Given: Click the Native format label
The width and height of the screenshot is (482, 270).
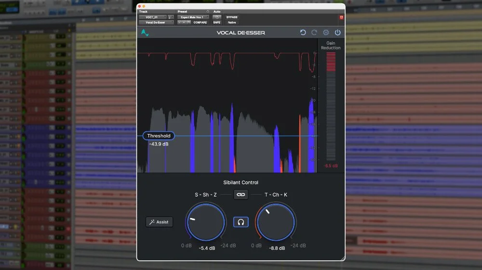Looking at the screenshot, I should [232, 23].
